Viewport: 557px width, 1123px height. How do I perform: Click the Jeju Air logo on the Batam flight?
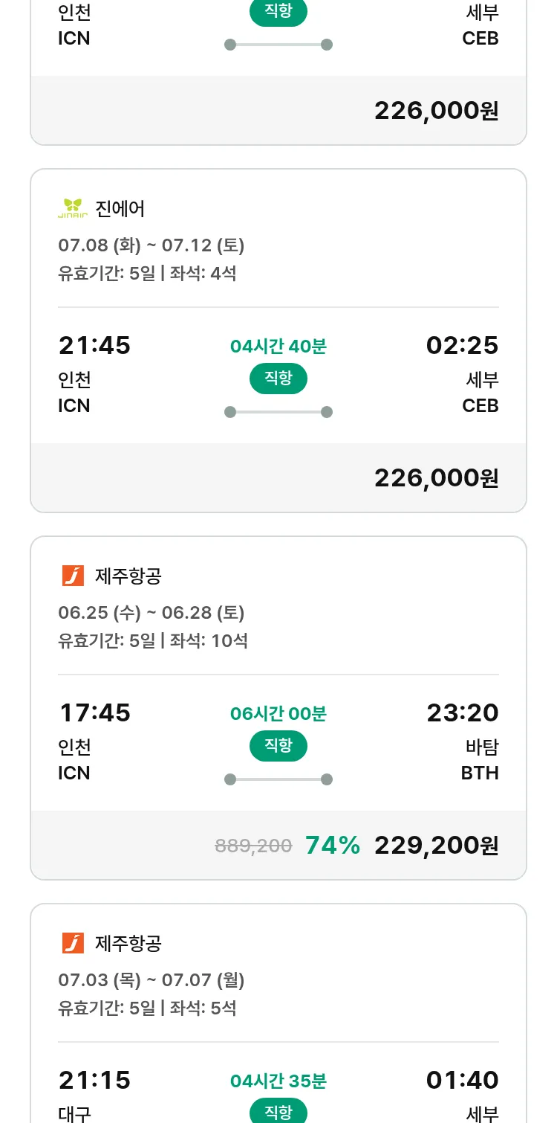click(73, 576)
